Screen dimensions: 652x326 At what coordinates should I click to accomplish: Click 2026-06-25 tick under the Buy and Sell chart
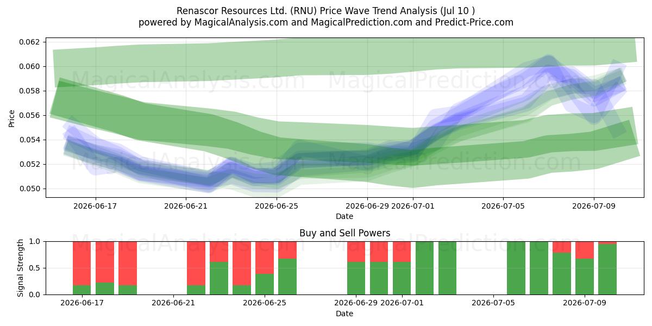point(265,303)
